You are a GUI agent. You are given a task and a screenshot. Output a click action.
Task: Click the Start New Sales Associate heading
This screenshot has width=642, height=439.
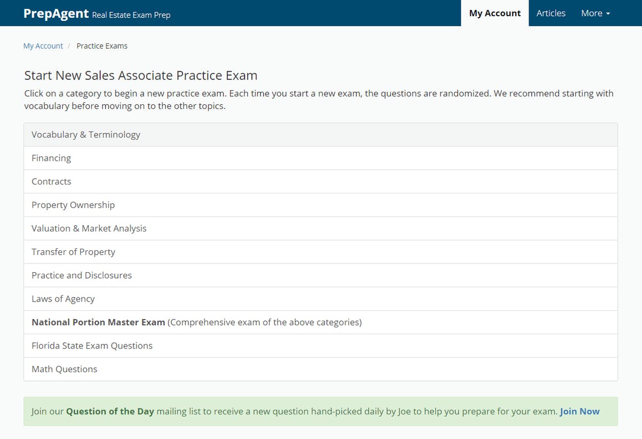[x=141, y=75]
